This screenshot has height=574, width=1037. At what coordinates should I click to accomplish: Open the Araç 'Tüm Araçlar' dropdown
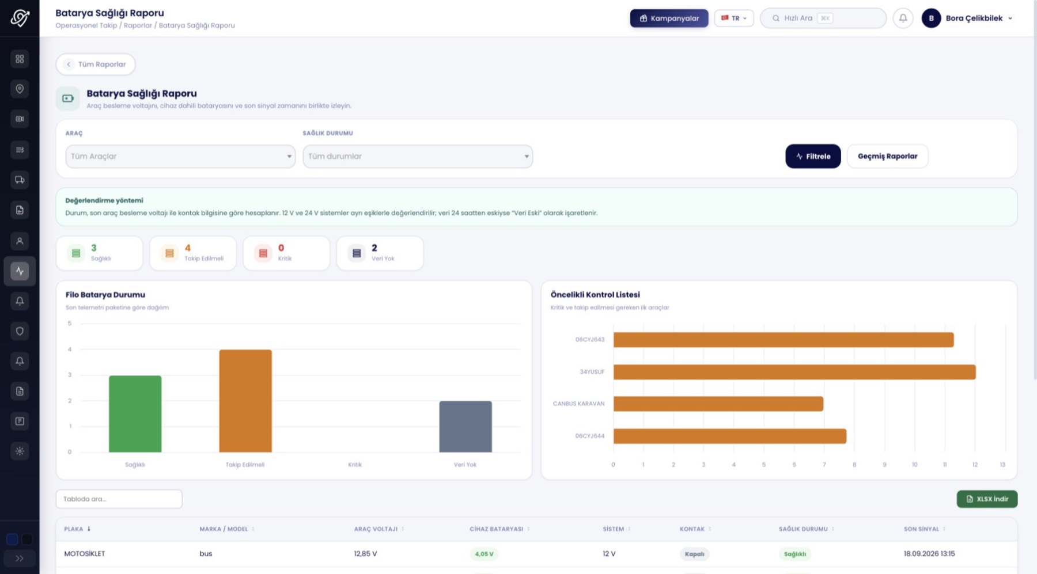(180, 156)
